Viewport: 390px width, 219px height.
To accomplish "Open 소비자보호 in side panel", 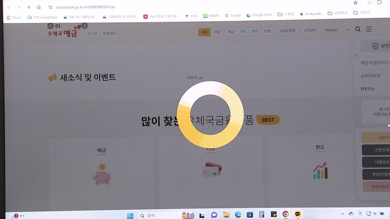I will (x=370, y=76).
